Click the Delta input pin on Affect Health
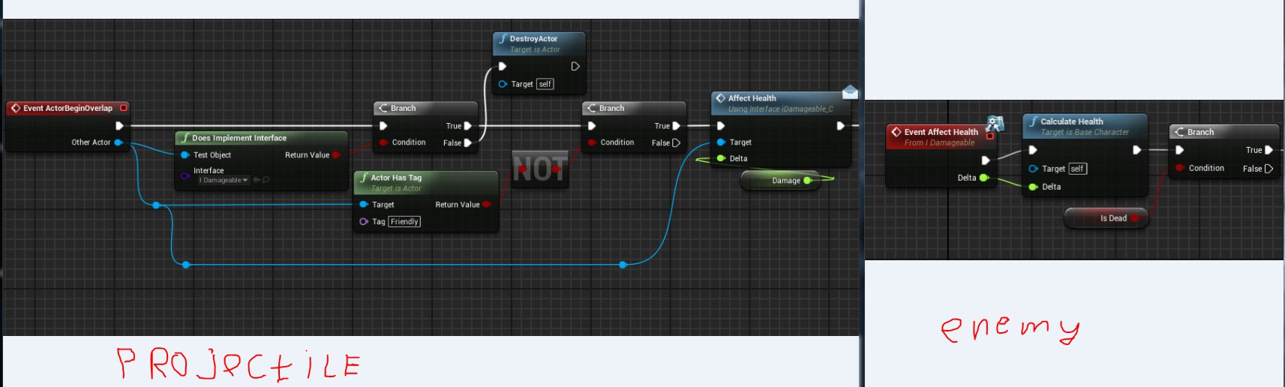 (721, 159)
